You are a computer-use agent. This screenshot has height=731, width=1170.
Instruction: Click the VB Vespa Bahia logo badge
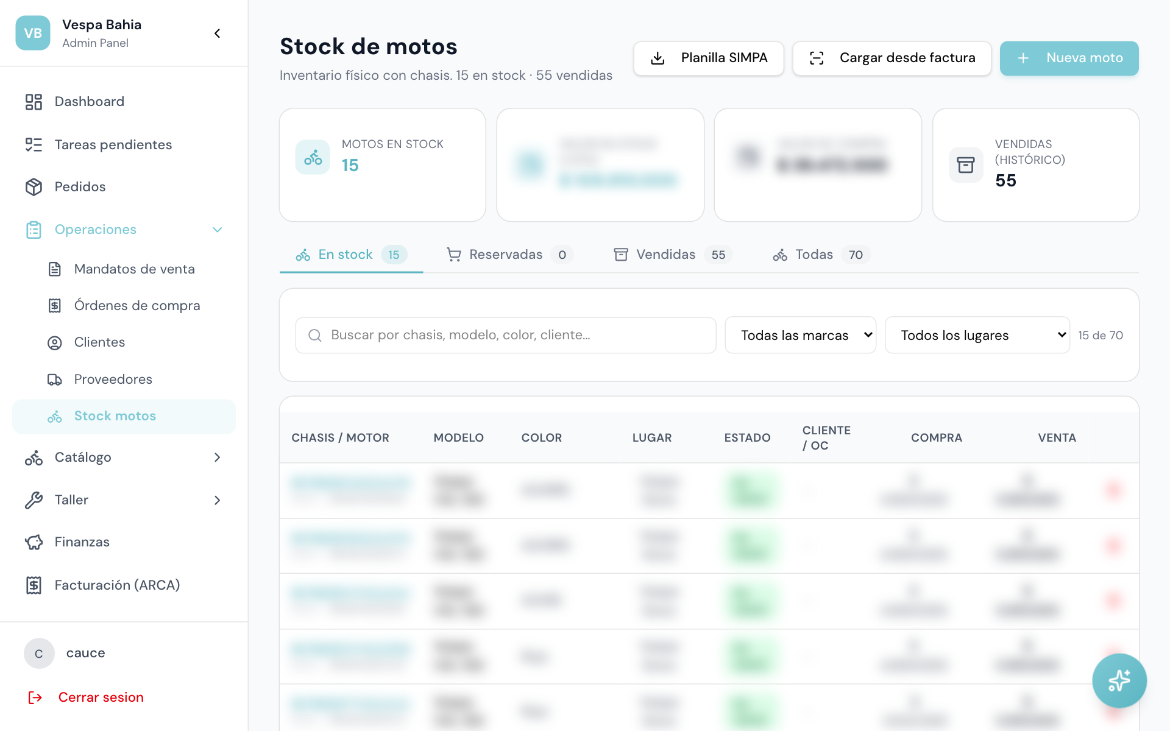pos(33,33)
